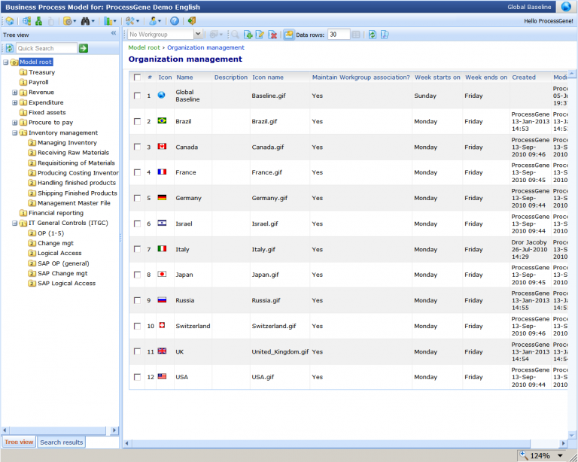
Task: Click the green Quick Search go arrow
Action: coord(84,48)
